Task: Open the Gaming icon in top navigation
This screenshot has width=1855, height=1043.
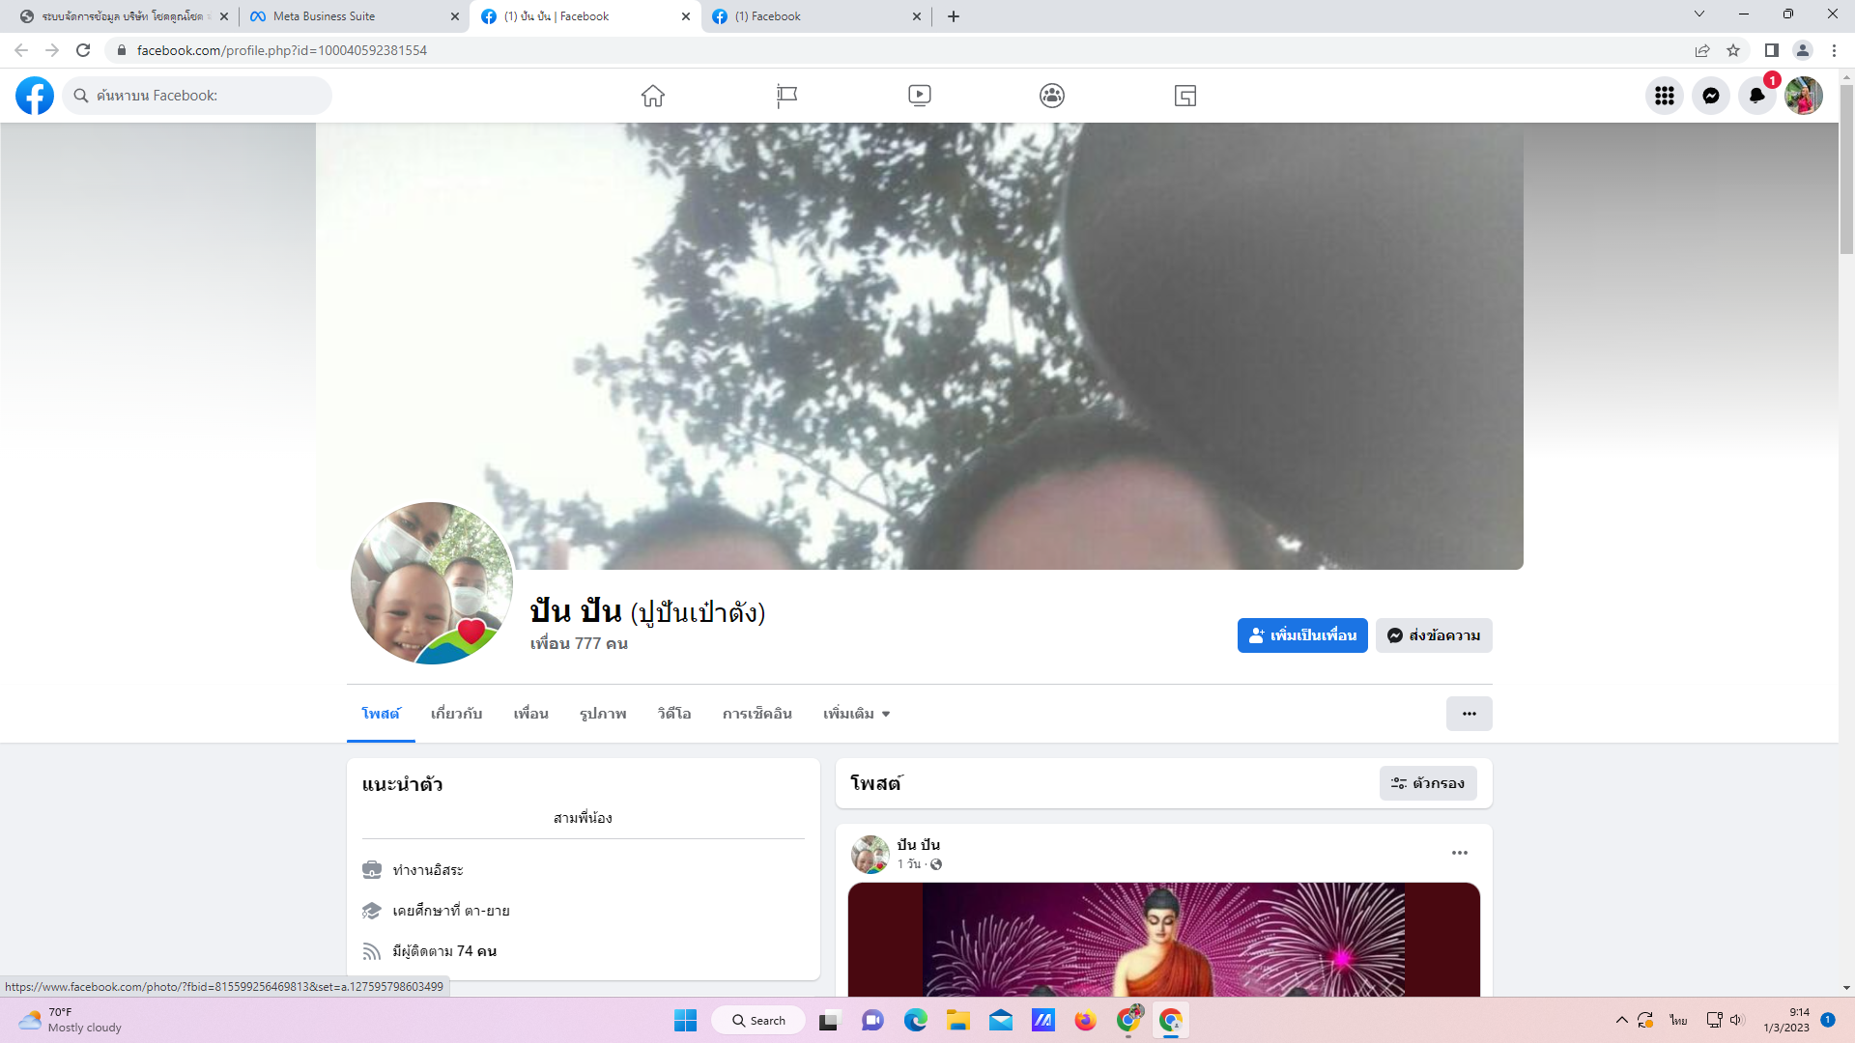Action: click(x=1185, y=96)
